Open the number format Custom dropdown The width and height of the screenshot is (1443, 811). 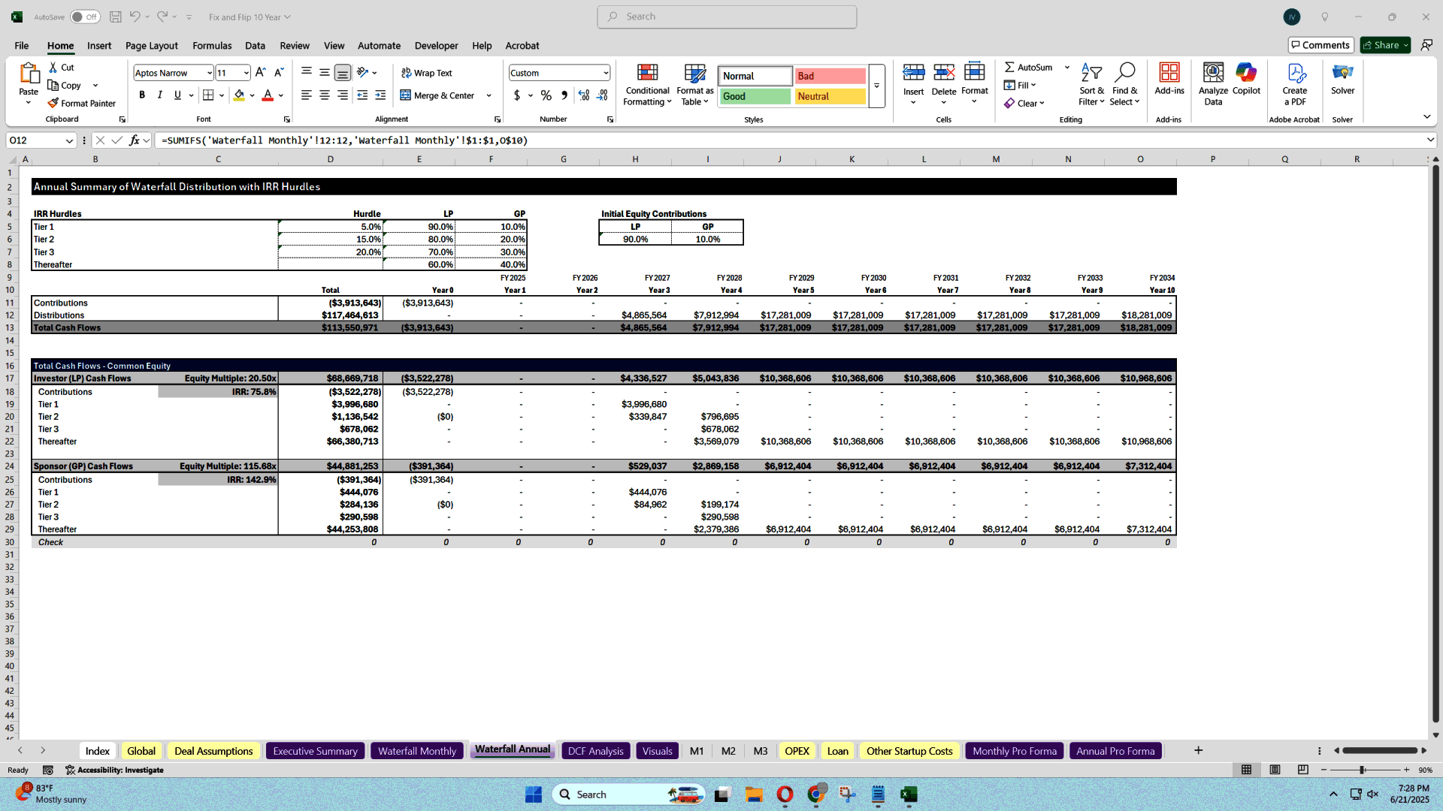point(605,73)
